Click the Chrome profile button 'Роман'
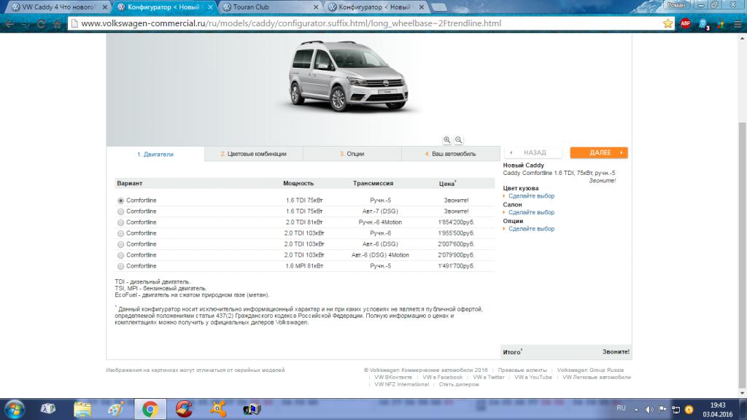 pos(676,5)
